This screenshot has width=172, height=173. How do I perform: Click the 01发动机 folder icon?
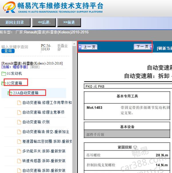4,74
